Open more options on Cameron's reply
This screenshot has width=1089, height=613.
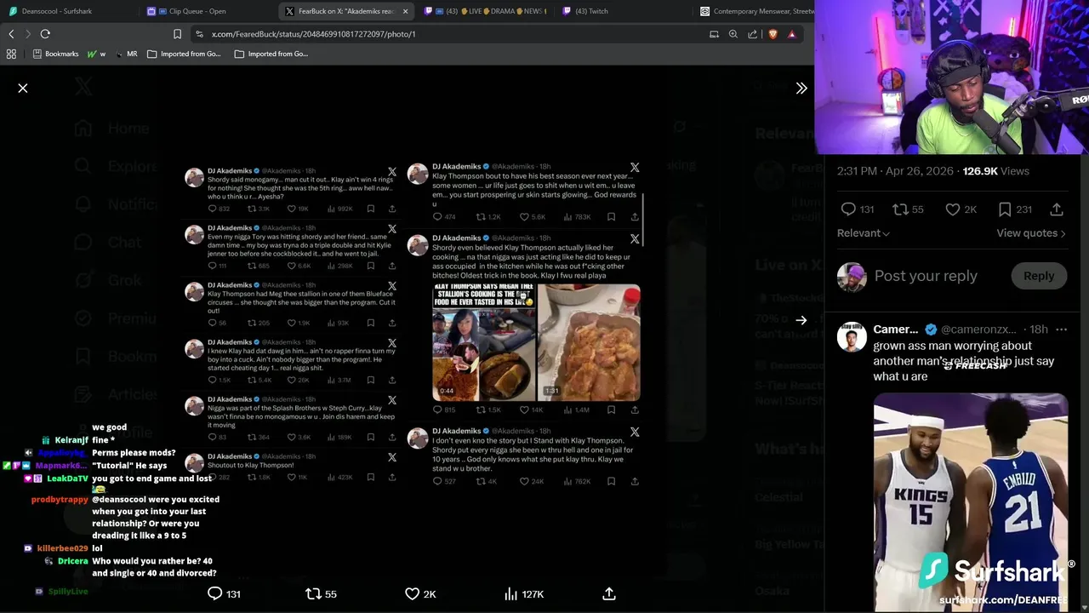[1061, 329]
